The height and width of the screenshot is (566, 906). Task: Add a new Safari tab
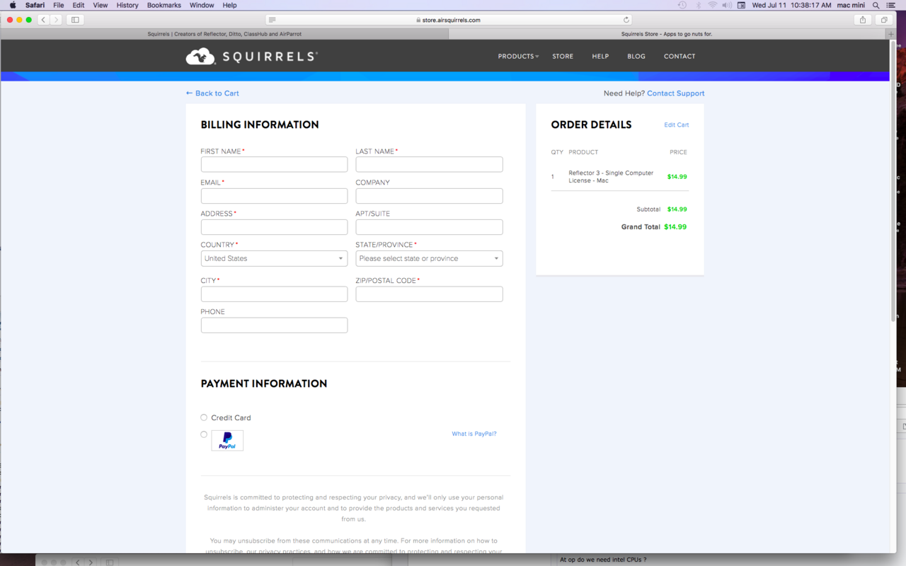(x=891, y=34)
